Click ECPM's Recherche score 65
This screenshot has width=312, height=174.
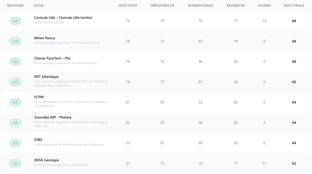(x=236, y=102)
